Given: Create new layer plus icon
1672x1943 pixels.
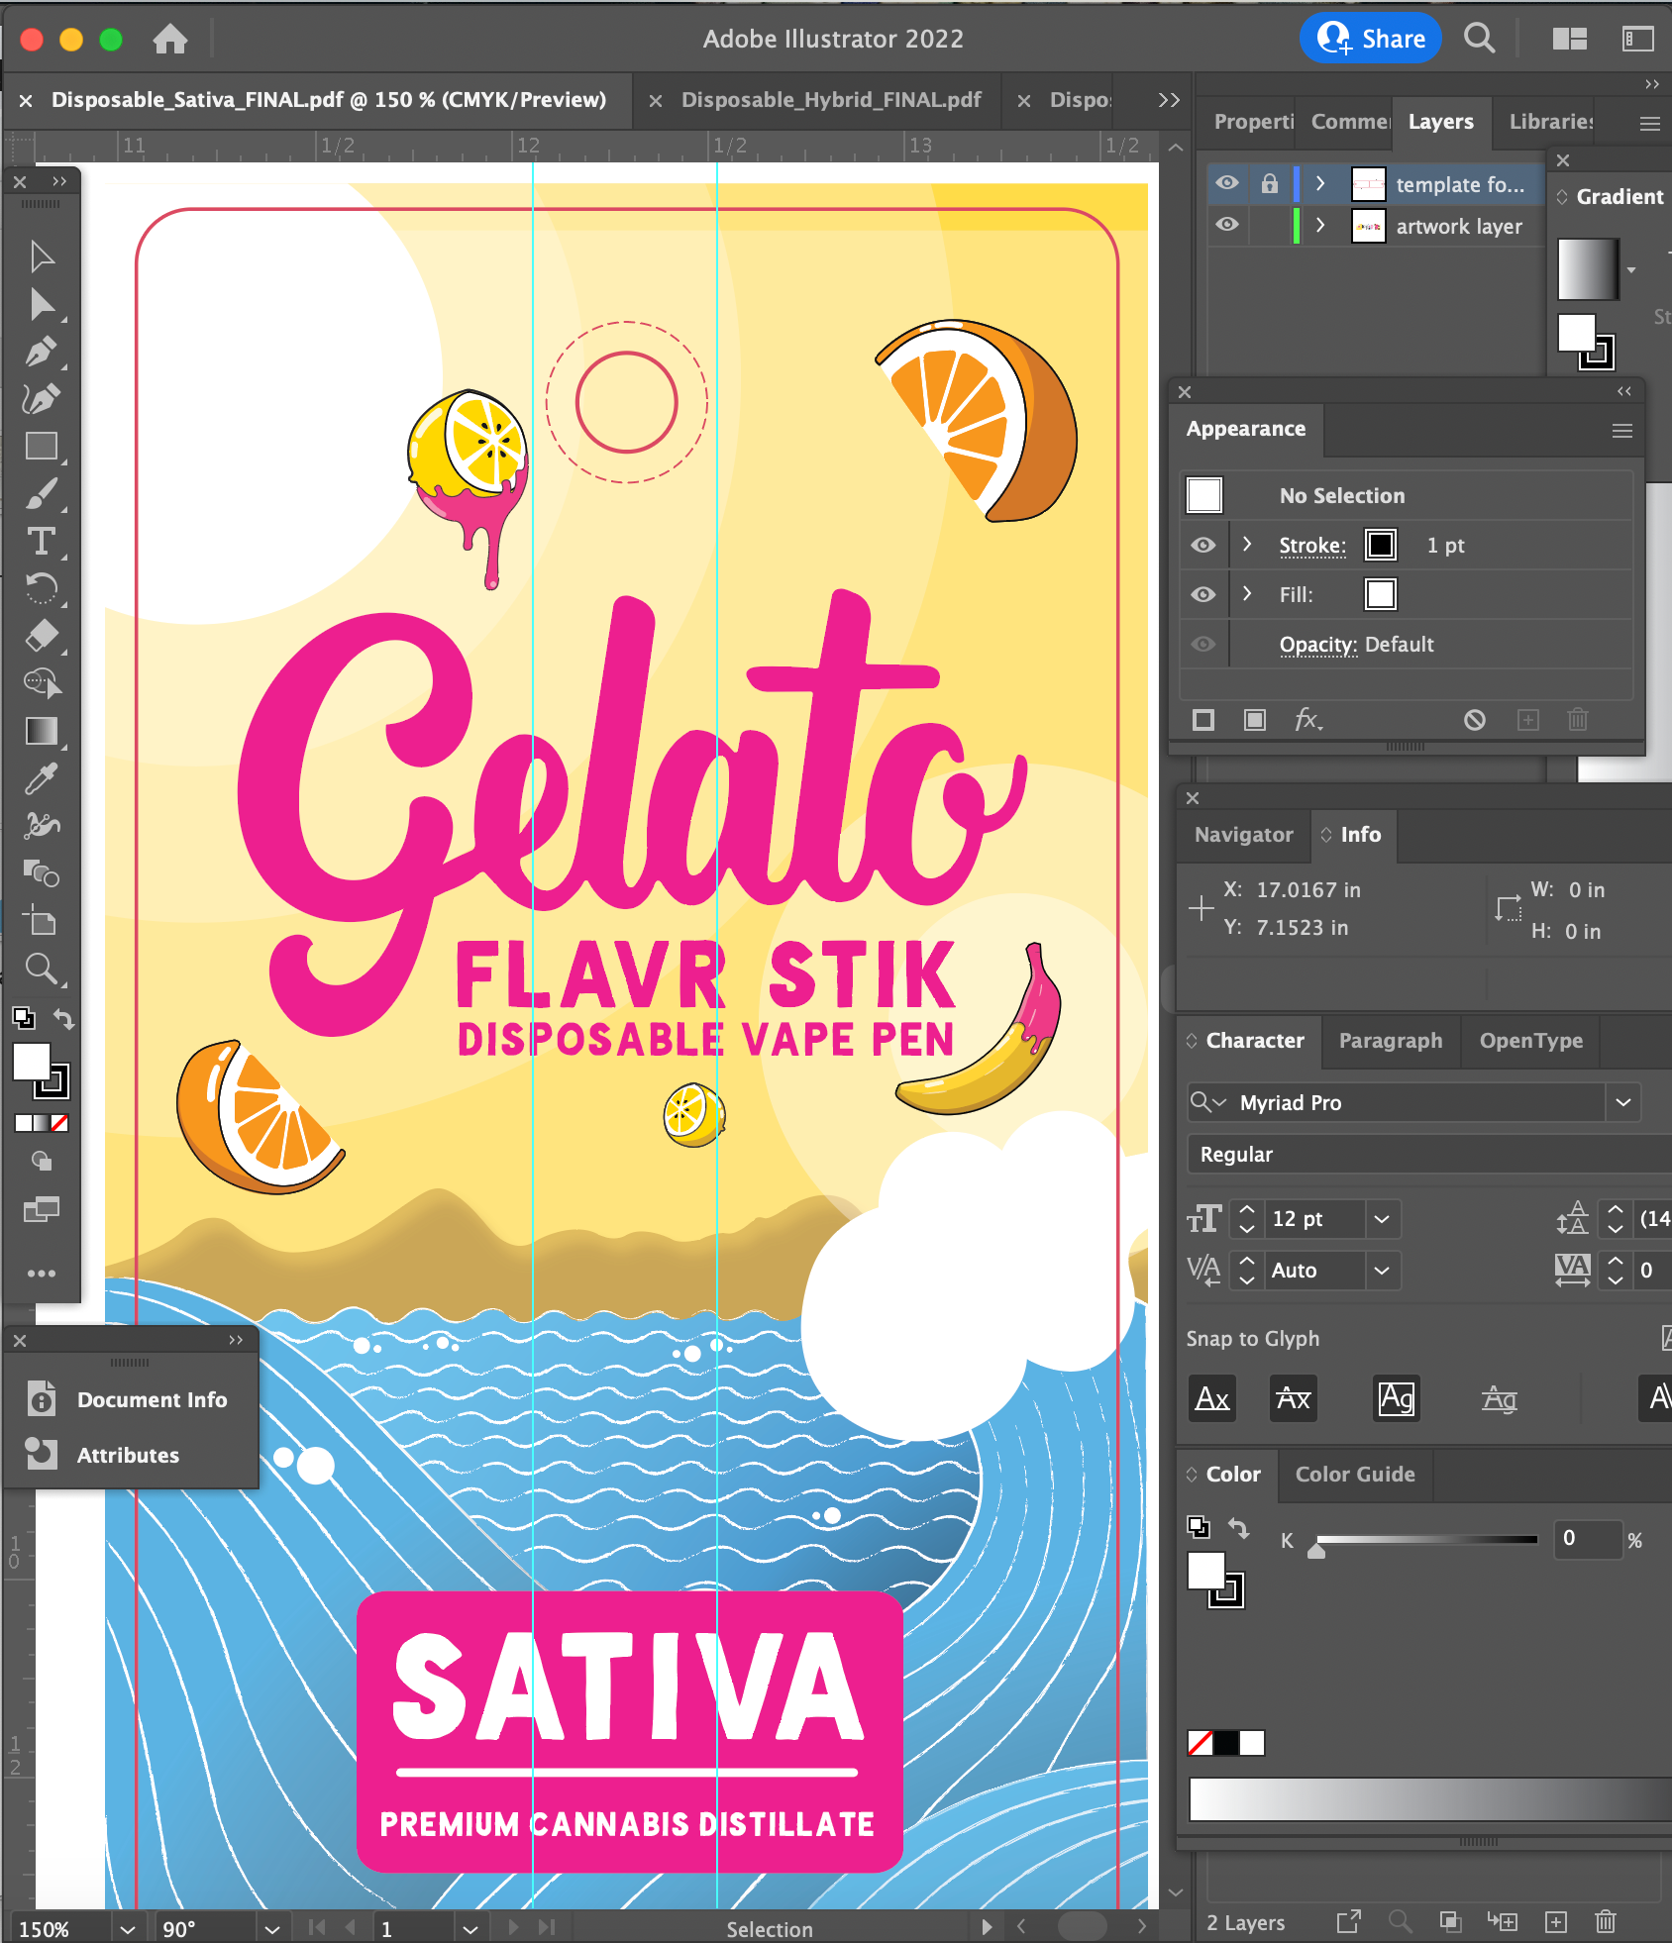Looking at the screenshot, I should (1556, 1922).
